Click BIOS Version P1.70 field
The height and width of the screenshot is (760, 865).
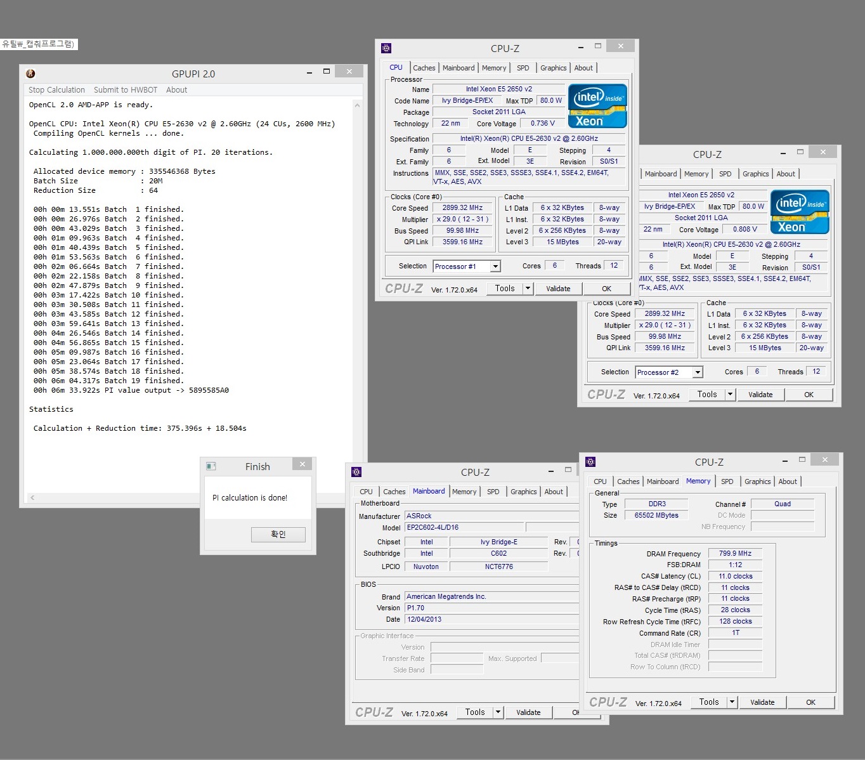(x=492, y=608)
